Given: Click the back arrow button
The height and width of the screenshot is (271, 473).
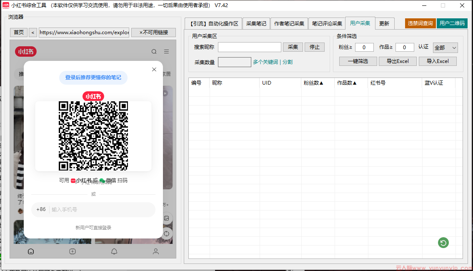Looking at the screenshot, I should [33, 32].
